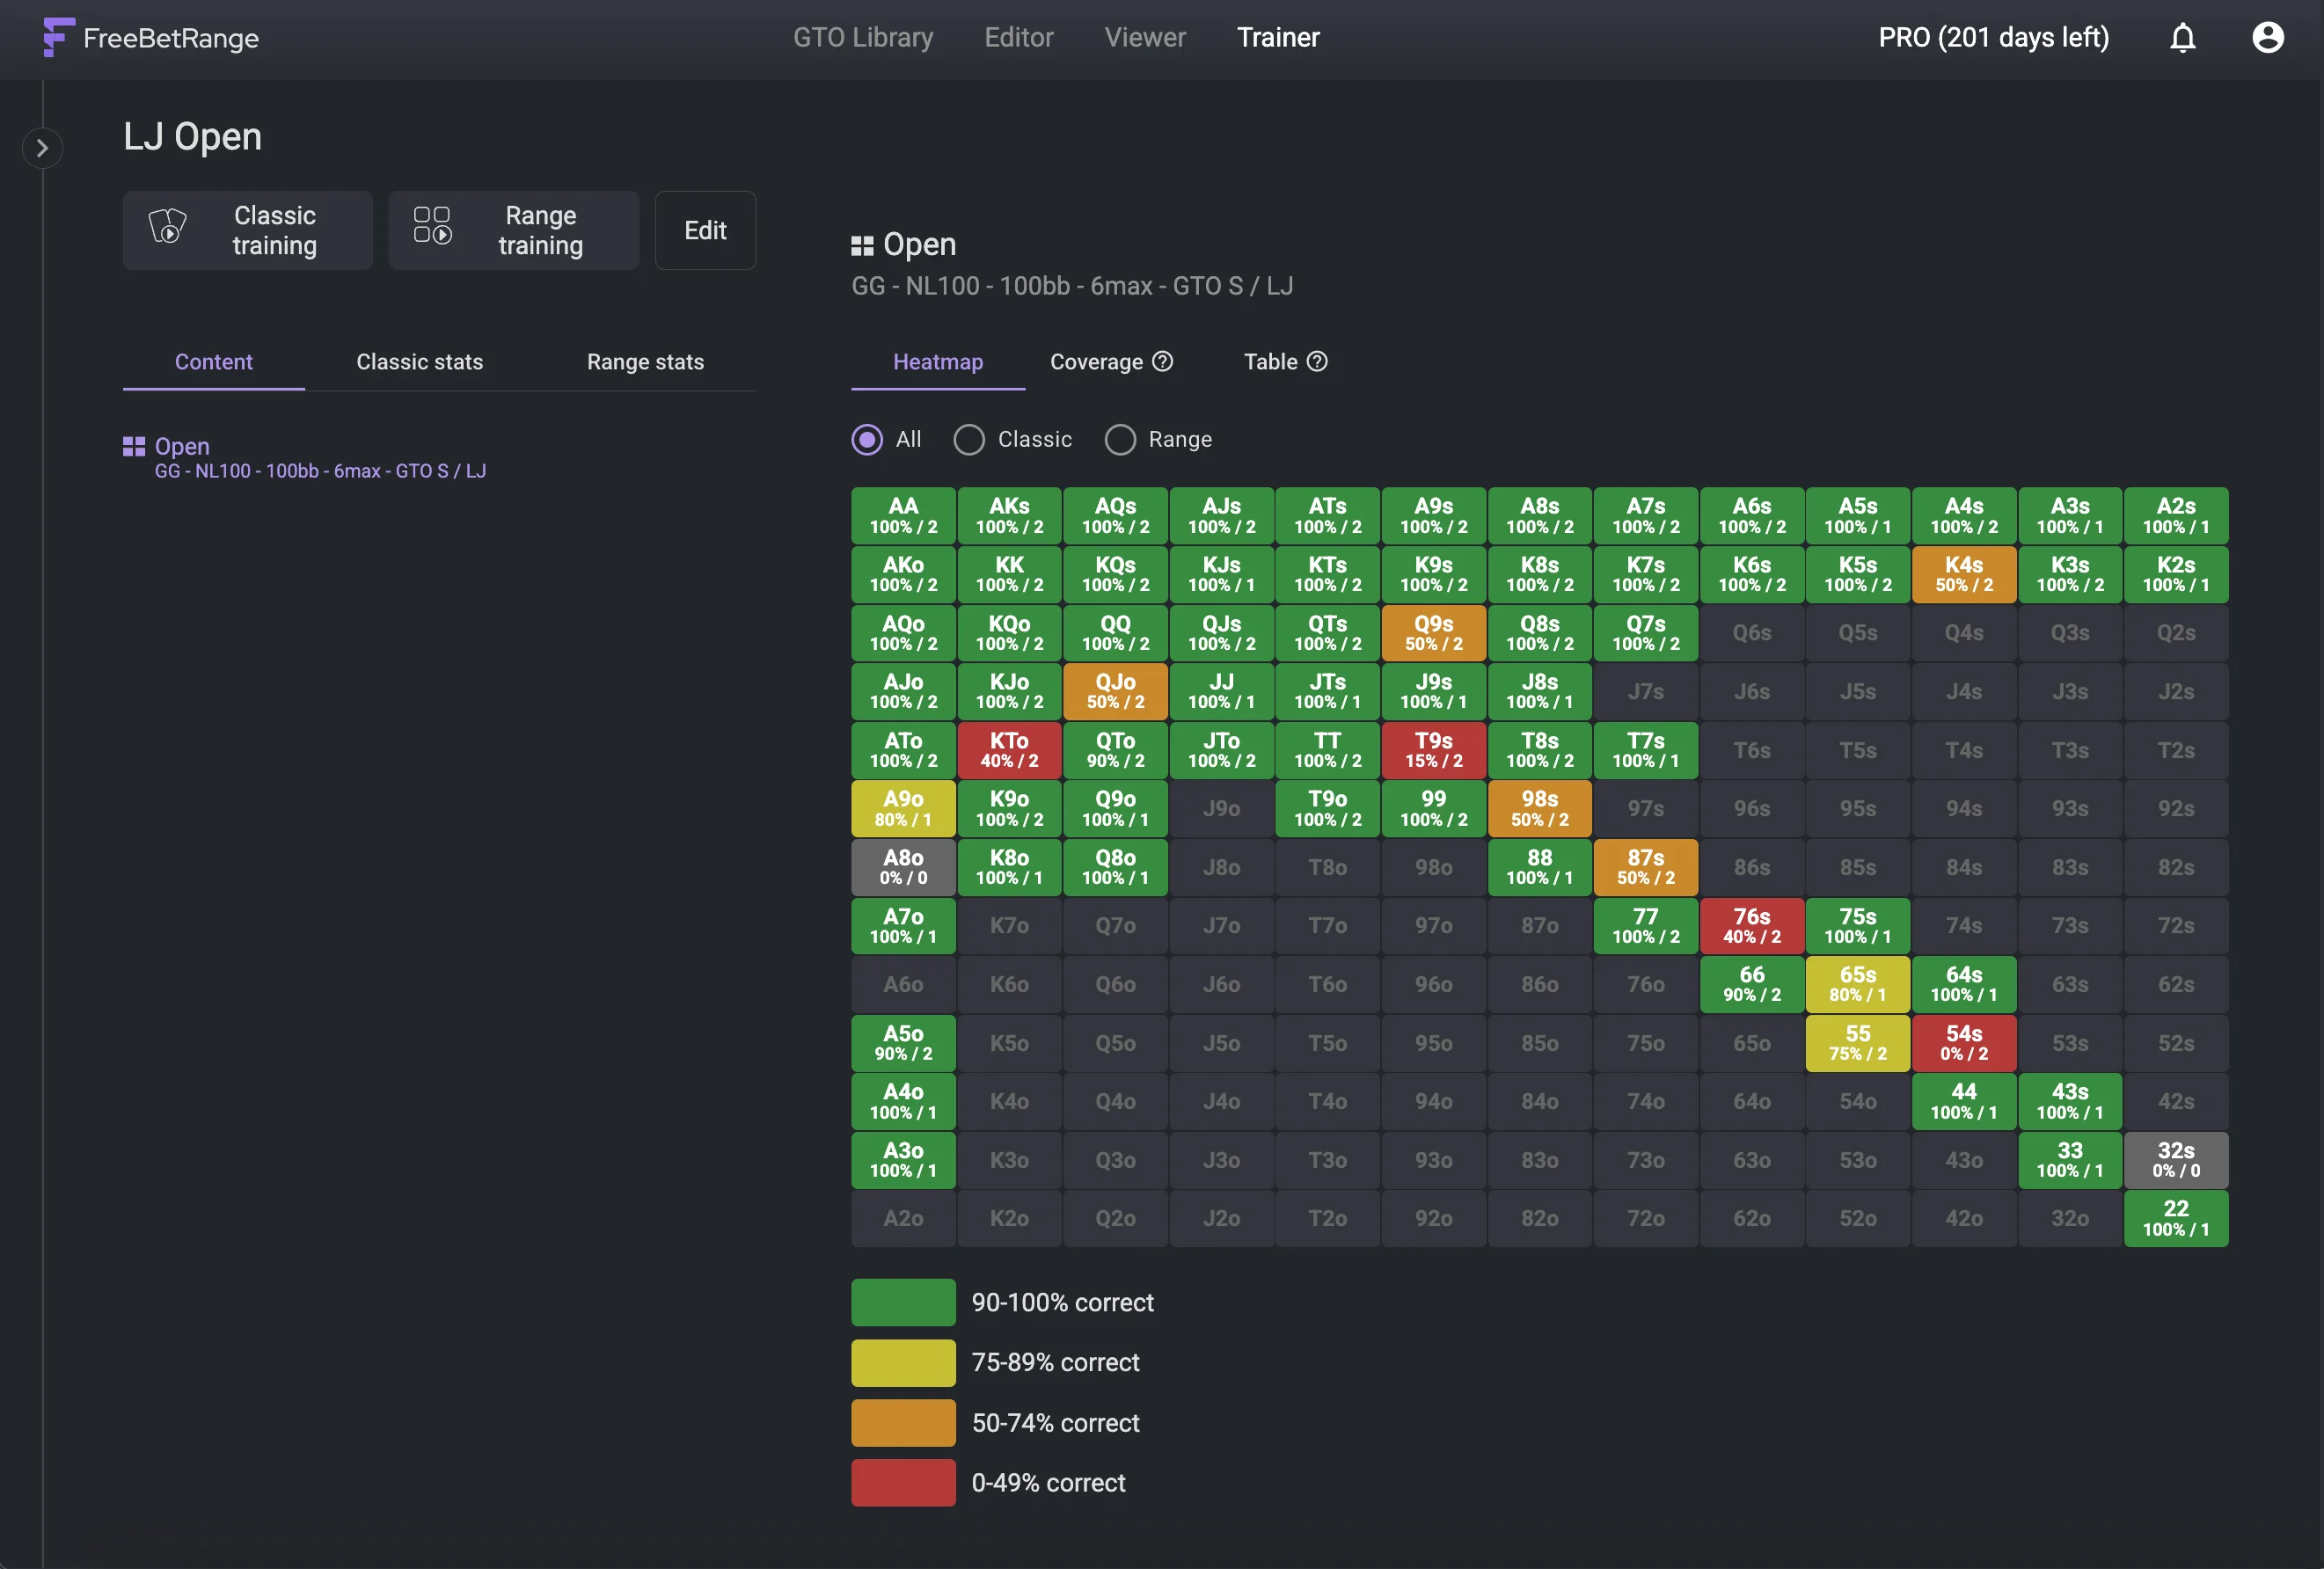Image resolution: width=2324 pixels, height=1569 pixels.
Task: Click the Range training grid icon
Action: click(x=432, y=225)
